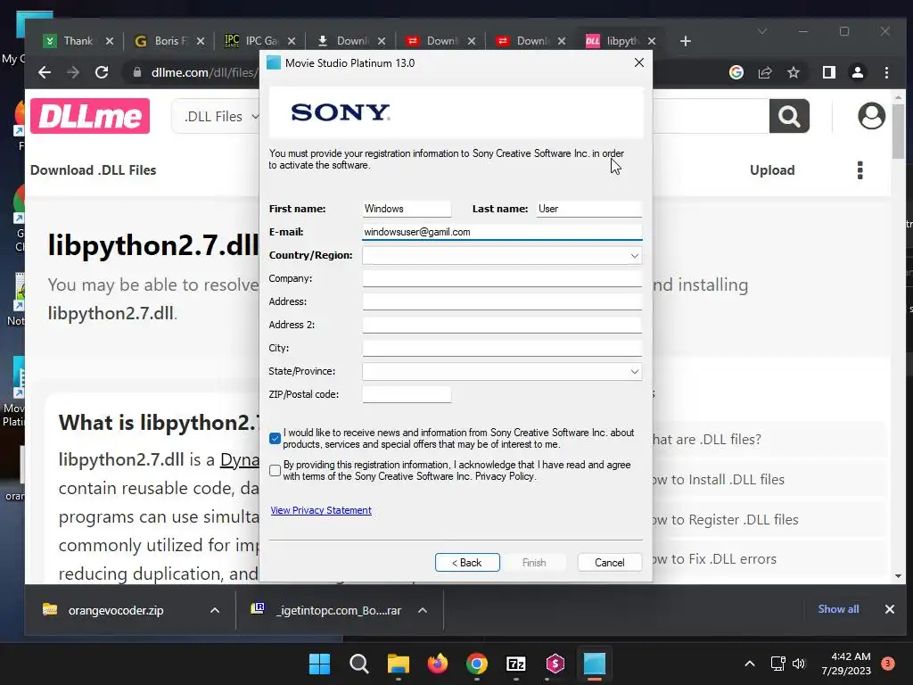The height and width of the screenshot is (685, 913).
Task: Click Show all downloads
Action: pyautogui.click(x=838, y=609)
